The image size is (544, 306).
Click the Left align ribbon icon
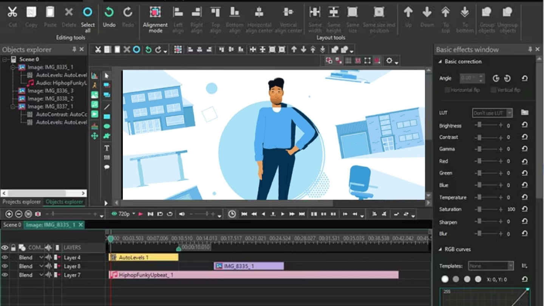[x=178, y=12]
